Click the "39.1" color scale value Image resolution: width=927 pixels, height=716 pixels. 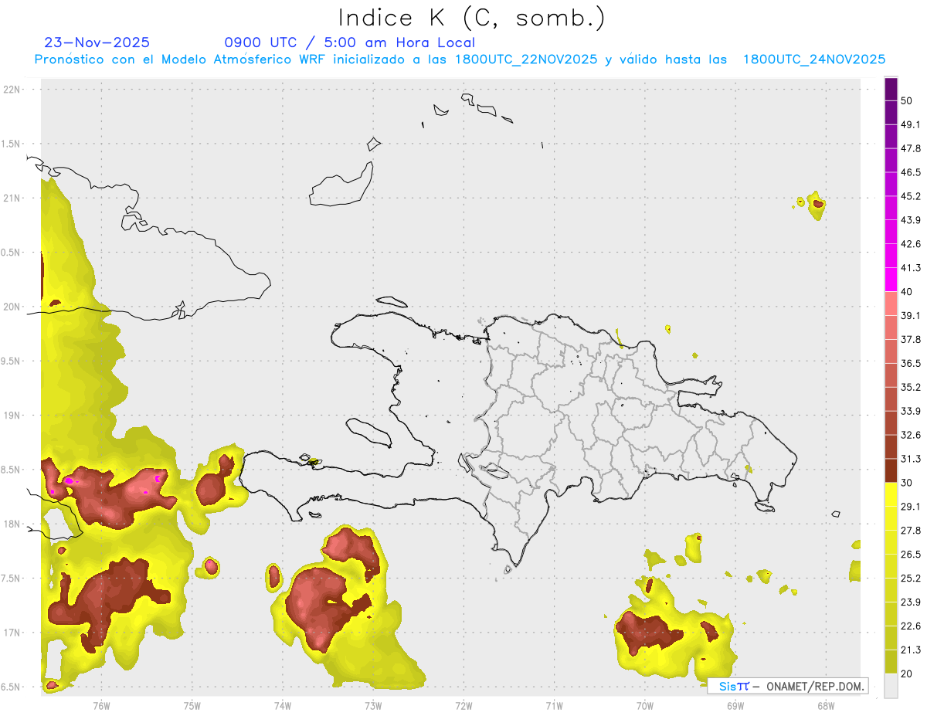coord(911,315)
